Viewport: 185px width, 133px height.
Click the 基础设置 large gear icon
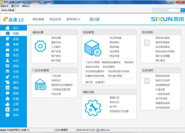click(40, 46)
